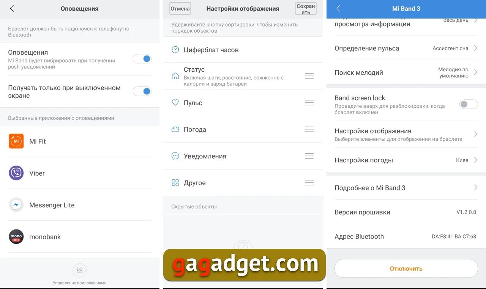This screenshot has width=486, height=289.
Task: Enable Band screen lock switch
Action: pos(469,104)
